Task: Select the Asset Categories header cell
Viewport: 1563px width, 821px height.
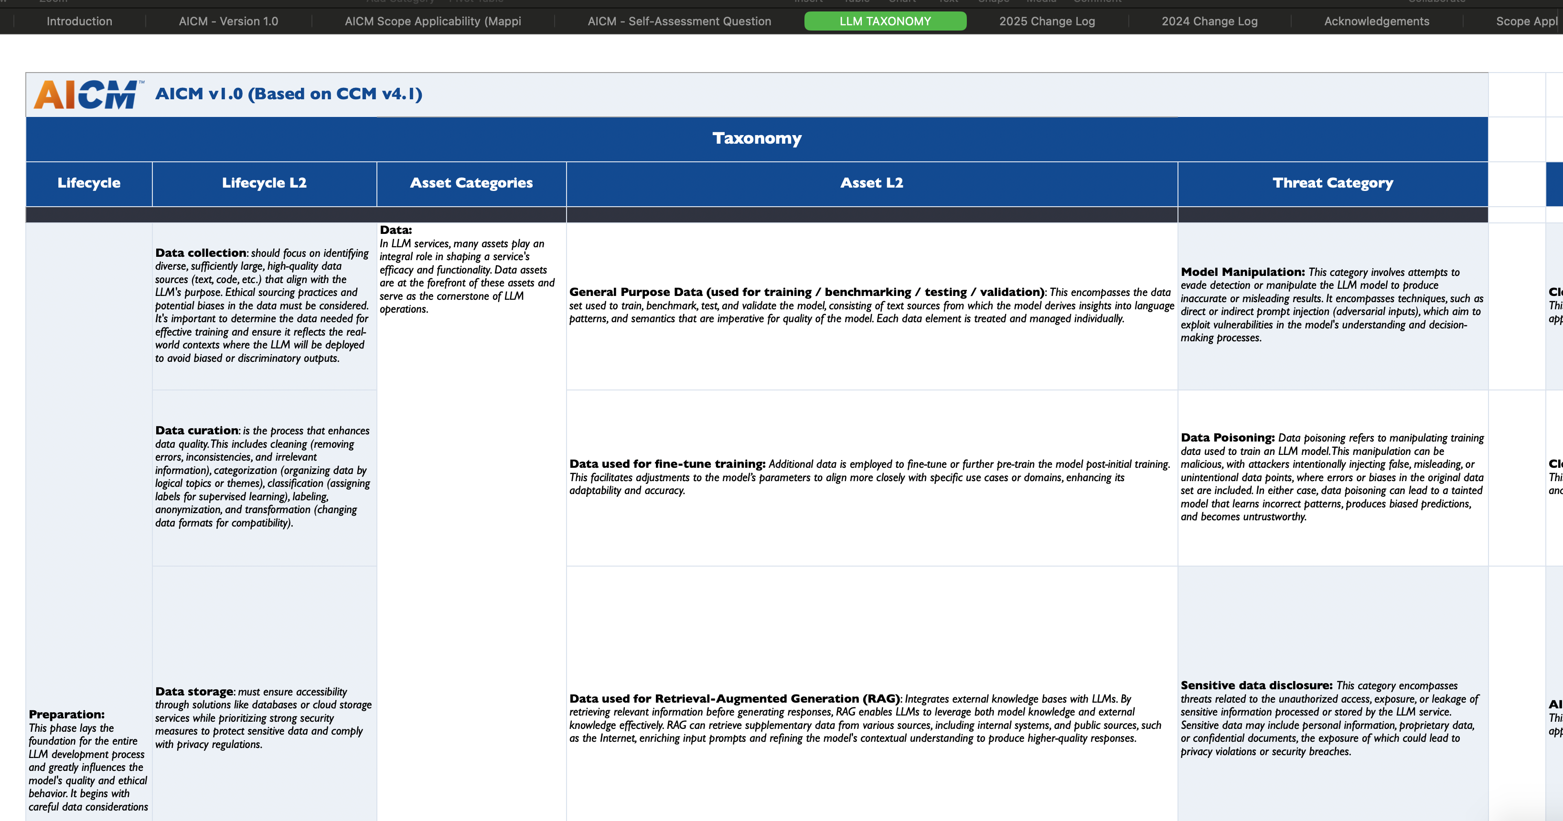Action: pos(471,183)
